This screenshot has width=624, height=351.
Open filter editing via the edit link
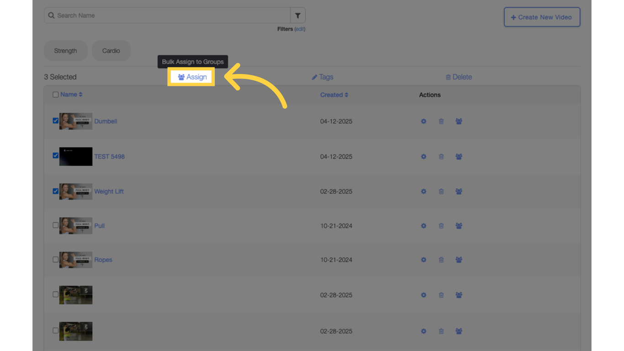pos(300,29)
